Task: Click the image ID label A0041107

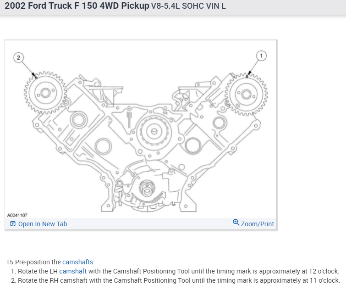Action: coord(17,215)
